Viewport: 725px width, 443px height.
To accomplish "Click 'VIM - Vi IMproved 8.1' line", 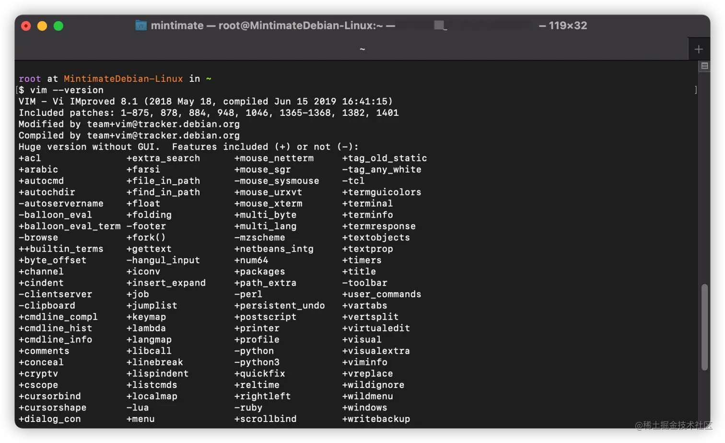I will pos(206,102).
